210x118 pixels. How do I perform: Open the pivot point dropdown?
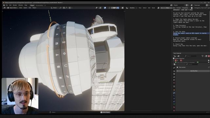(x=61, y=8)
